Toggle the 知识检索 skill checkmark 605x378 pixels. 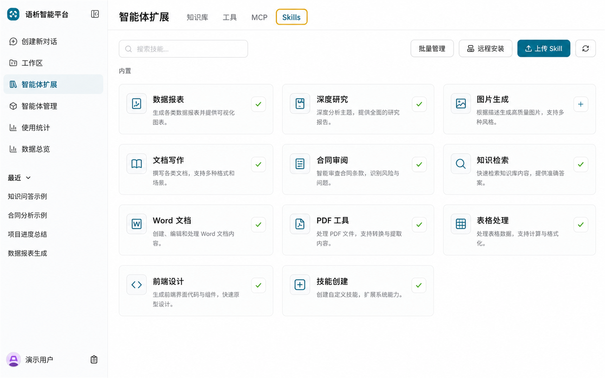point(581,164)
